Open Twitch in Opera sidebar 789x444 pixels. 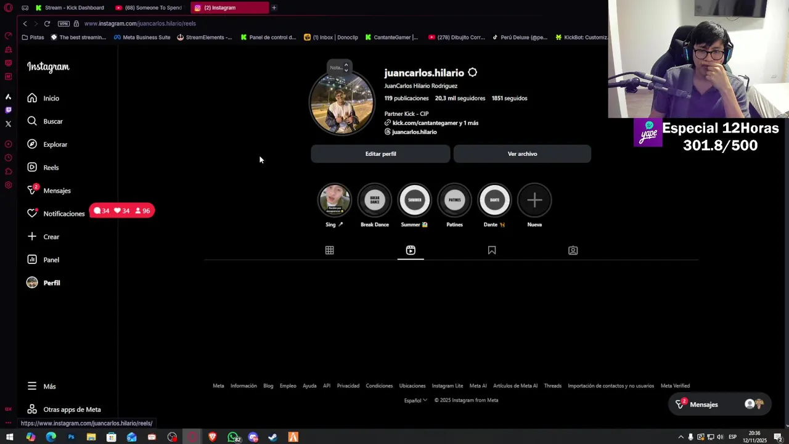tap(8, 110)
